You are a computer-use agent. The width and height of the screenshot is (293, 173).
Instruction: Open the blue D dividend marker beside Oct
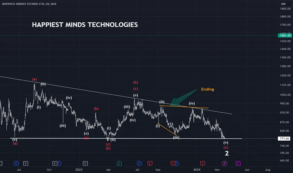pos(59,164)
